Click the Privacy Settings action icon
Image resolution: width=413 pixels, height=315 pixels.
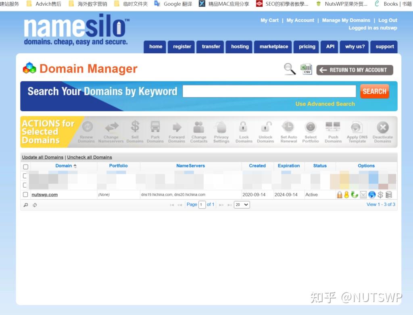[221, 127]
